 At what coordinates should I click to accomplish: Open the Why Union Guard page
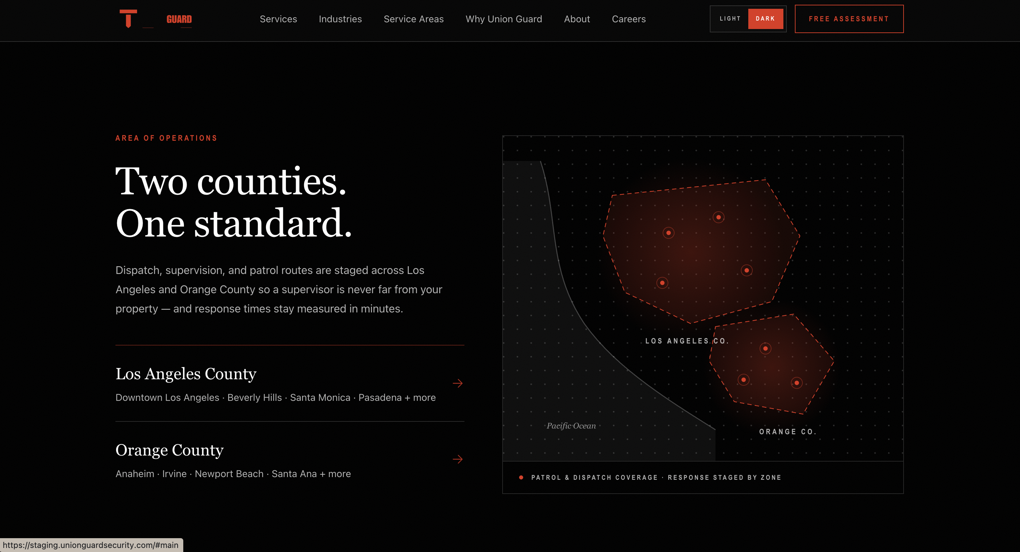pos(504,19)
